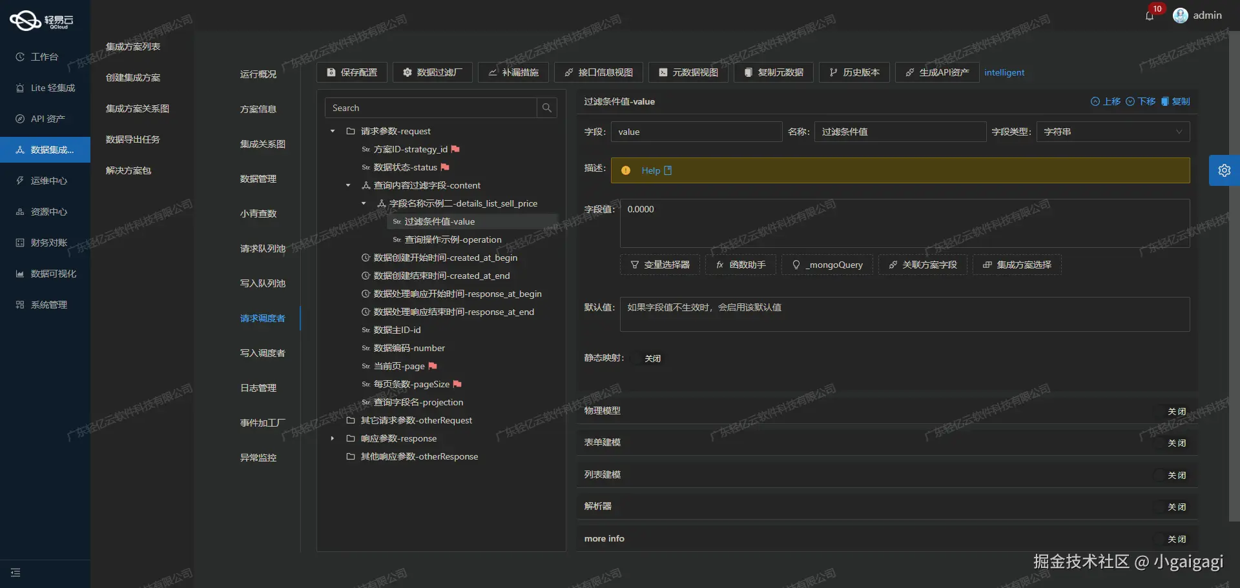
Task: Open the 字段类型 dropdown showing 字符串
Action: pyautogui.click(x=1112, y=131)
